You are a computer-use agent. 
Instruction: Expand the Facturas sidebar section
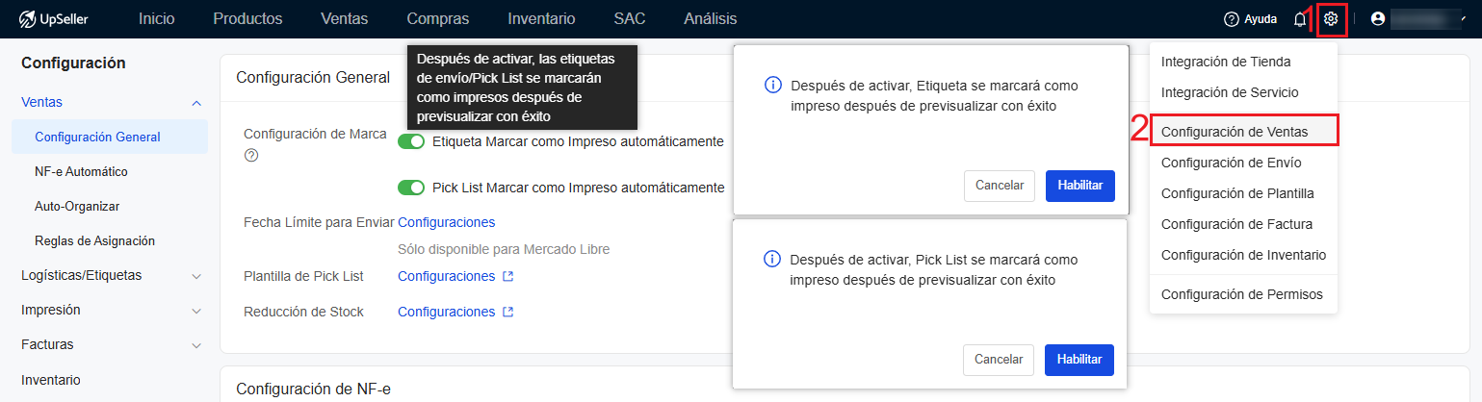pyautogui.click(x=196, y=345)
